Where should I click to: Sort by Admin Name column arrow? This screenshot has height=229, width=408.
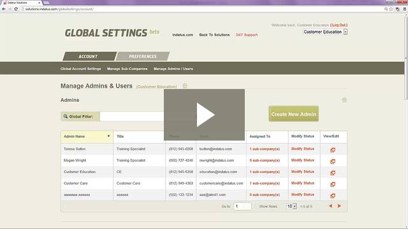point(108,136)
